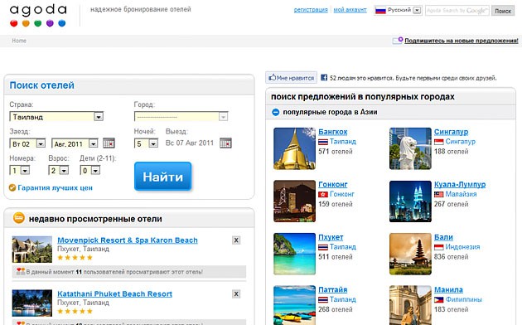This screenshot has width=522, height=325.
Task: Open the Ночей nights dropdown
Action: [146, 143]
